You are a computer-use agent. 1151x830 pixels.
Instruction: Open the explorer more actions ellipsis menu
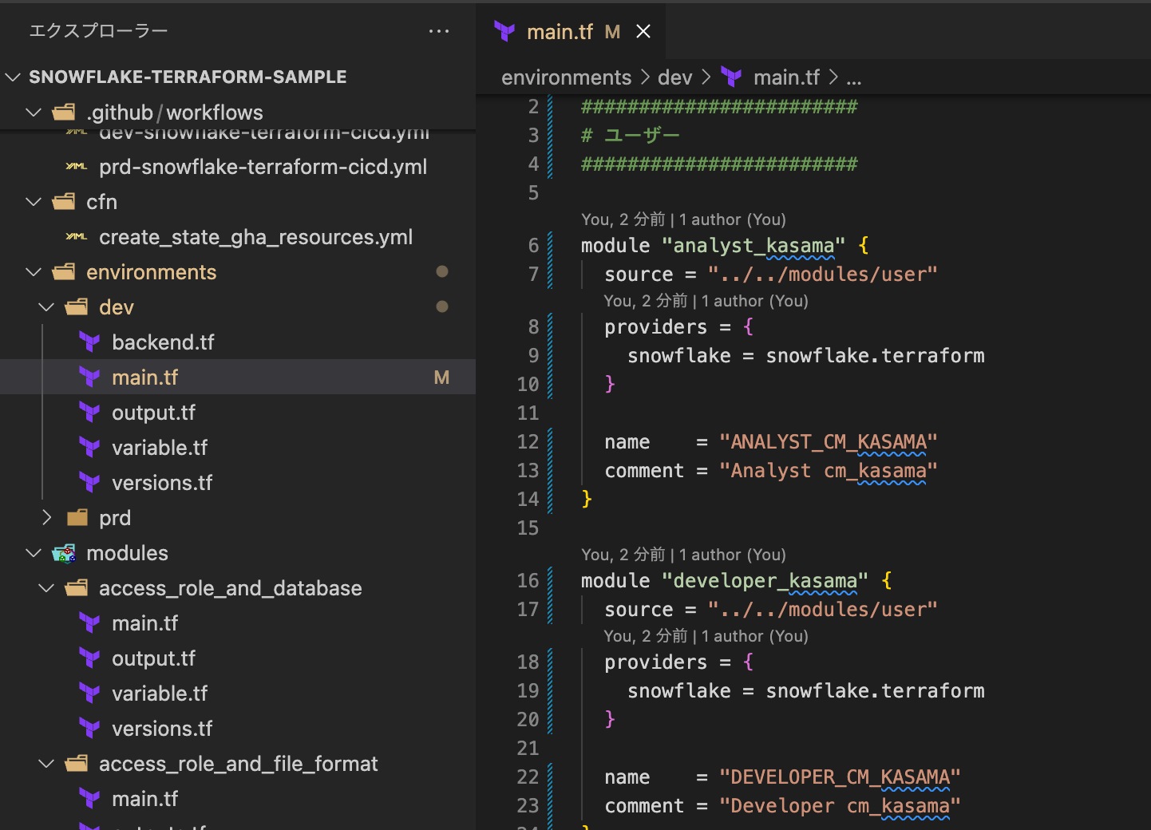(x=438, y=31)
